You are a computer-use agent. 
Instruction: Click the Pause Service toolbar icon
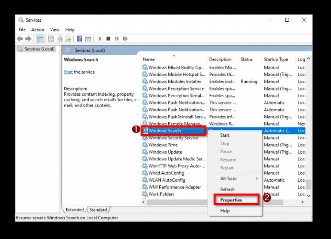click(x=117, y=38)
